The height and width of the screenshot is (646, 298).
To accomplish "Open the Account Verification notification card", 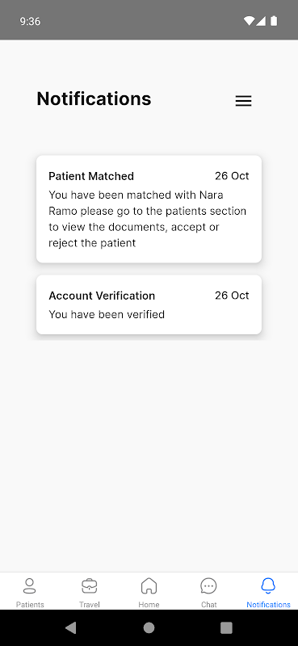I will click(x=149, y=304).
